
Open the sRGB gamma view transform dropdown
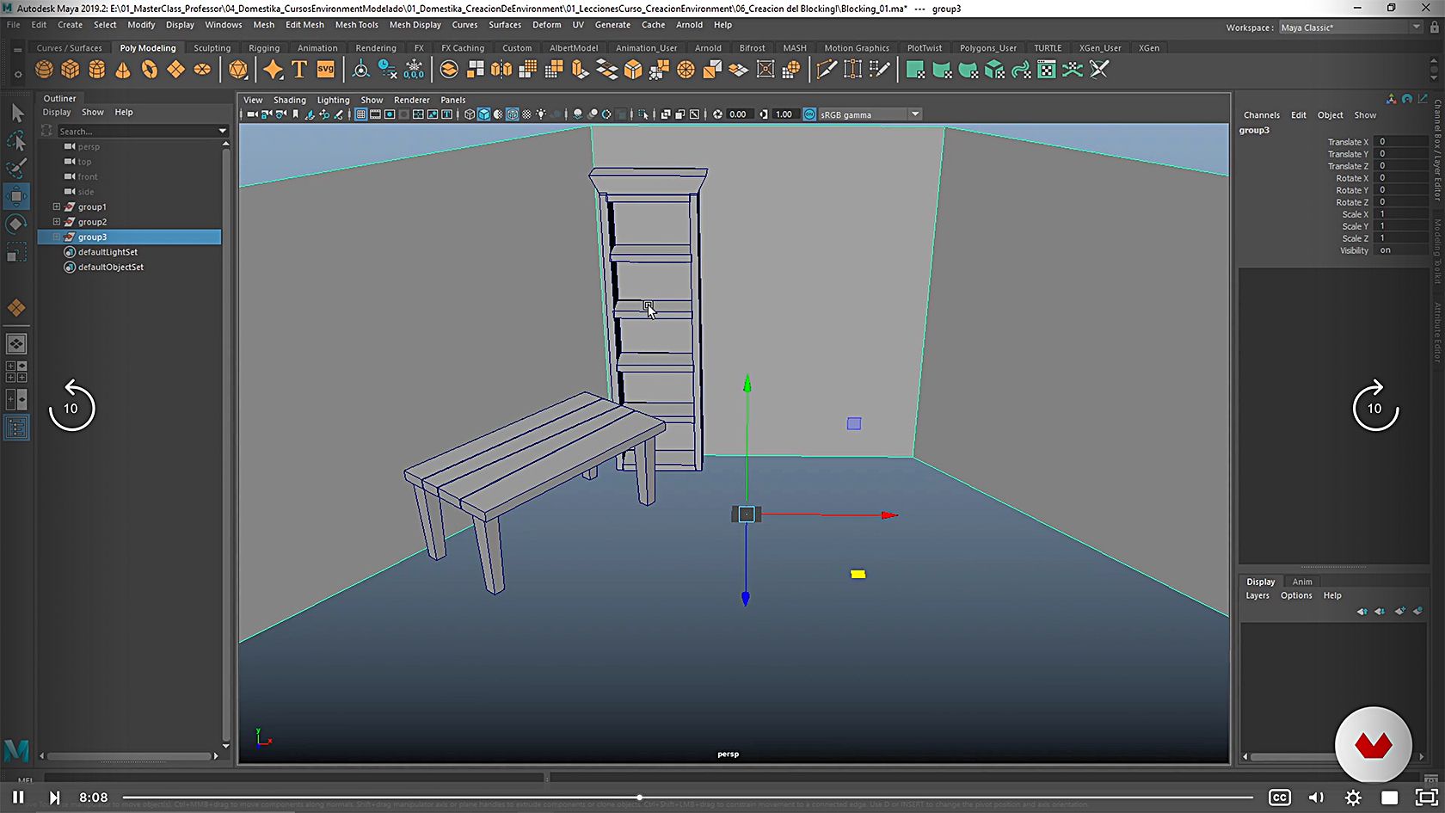(x=915, y=114)
